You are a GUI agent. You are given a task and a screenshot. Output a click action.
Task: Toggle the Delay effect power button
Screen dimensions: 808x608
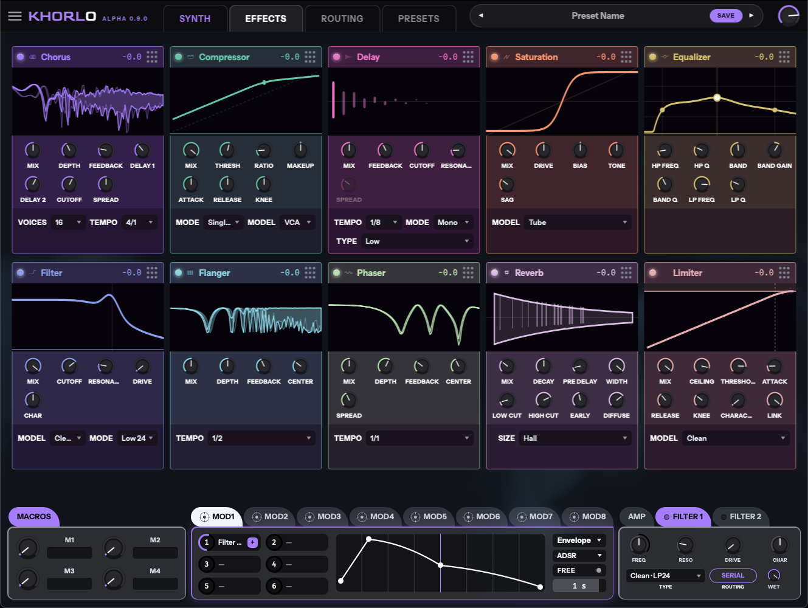[337, 57]
